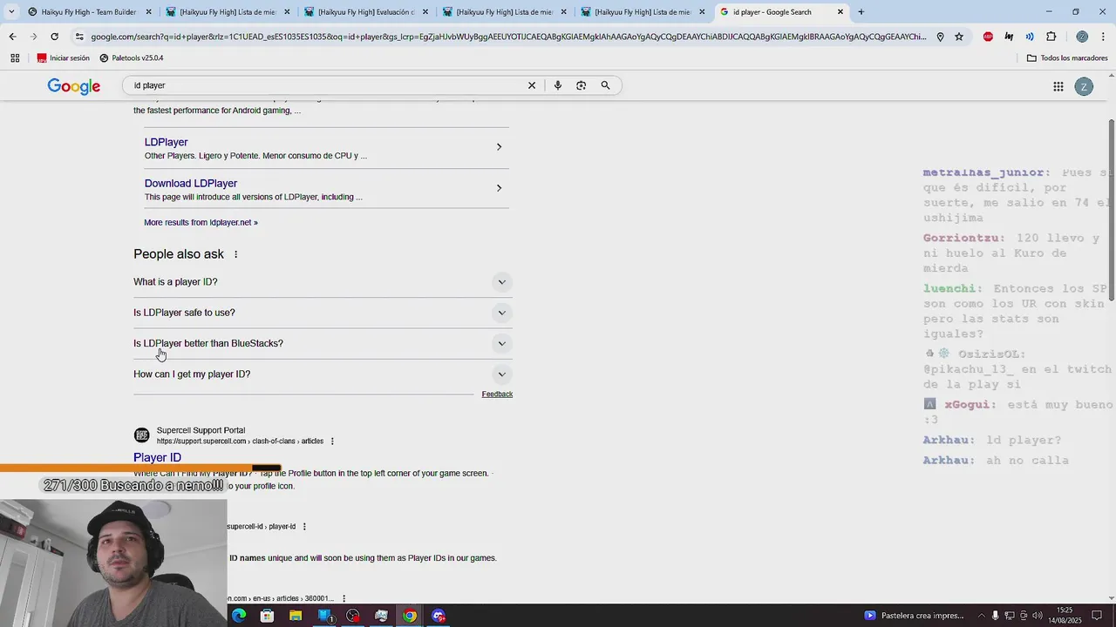1116x627 pixels.
Task: Open the Chrome profile avatar in toolbar
Action: (1082, 37)
